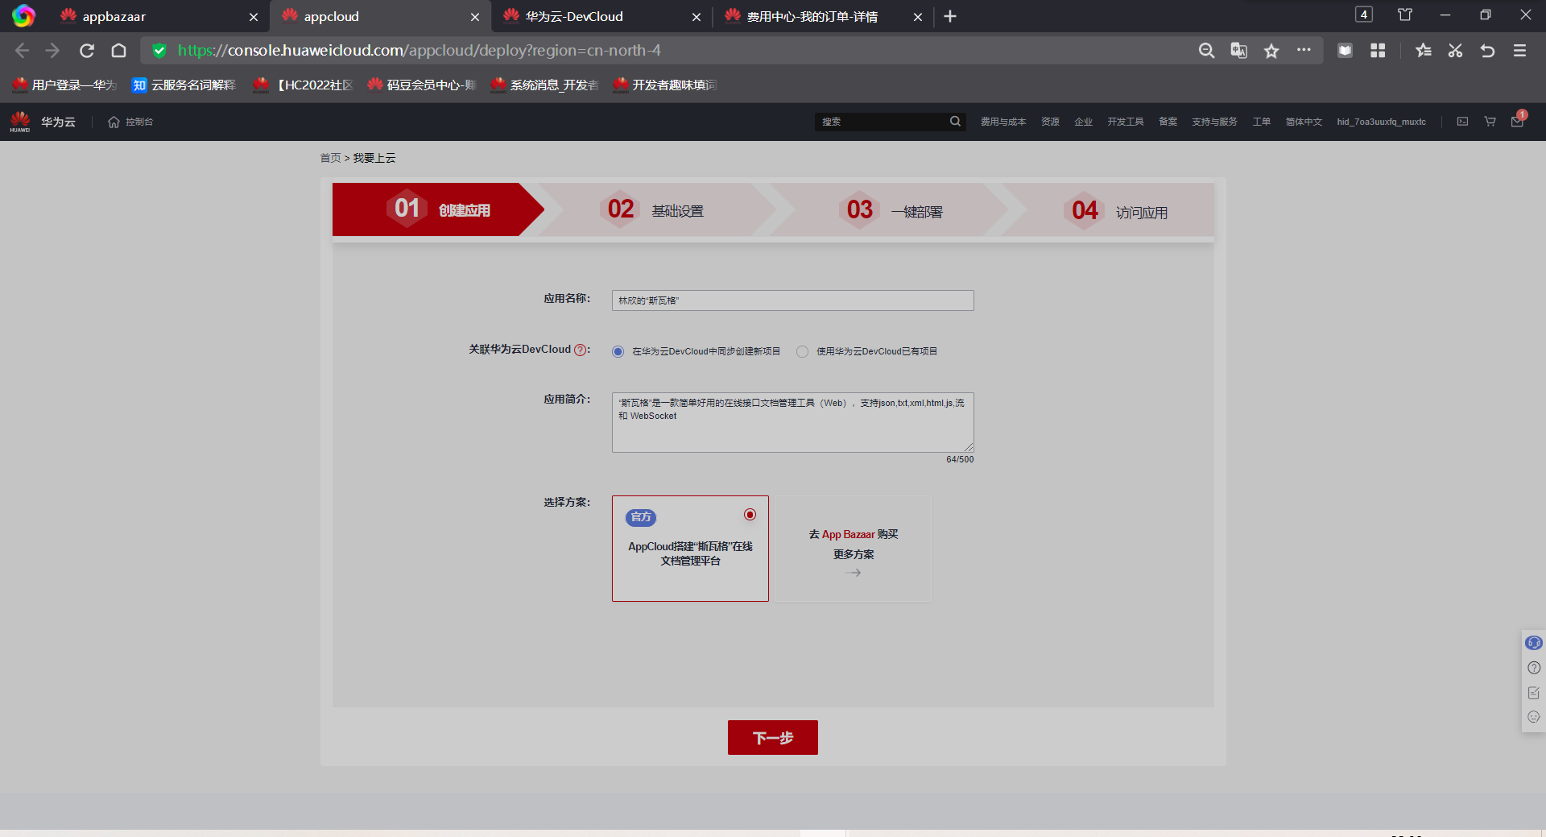
Task: Go to the browser home page
Action: 119,51
